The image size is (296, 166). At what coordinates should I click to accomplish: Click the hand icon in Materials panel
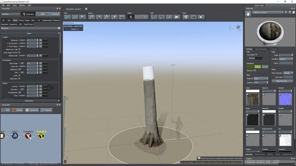tap(248, 13)
